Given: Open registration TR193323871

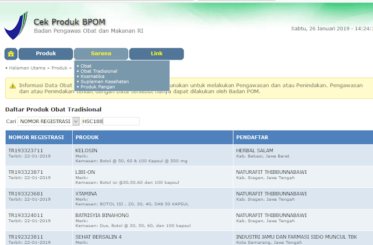Looking at the screenshot, I should pos(26,172).
